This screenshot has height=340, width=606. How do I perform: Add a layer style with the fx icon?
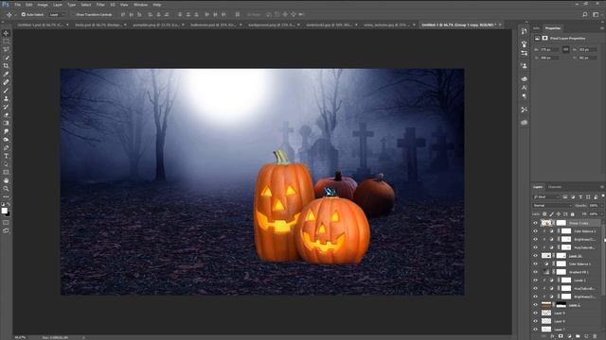[553, 336]
